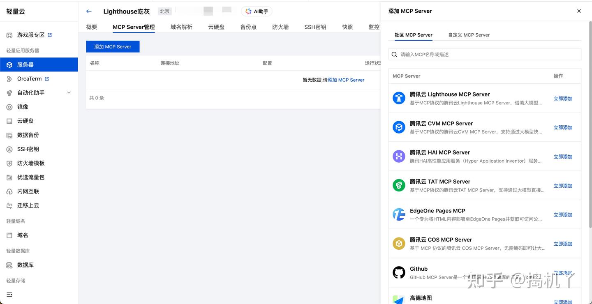
Task: Click the 北京 region tag
Action: 164,12
